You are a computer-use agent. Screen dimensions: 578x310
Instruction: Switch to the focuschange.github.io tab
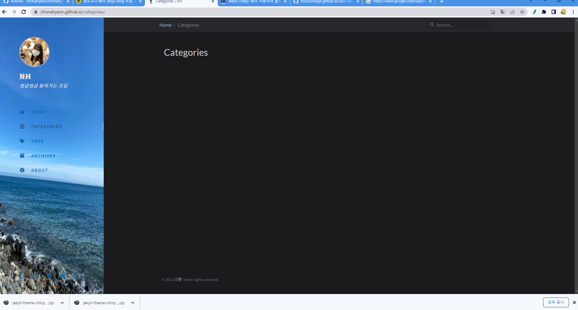[326, 2]
